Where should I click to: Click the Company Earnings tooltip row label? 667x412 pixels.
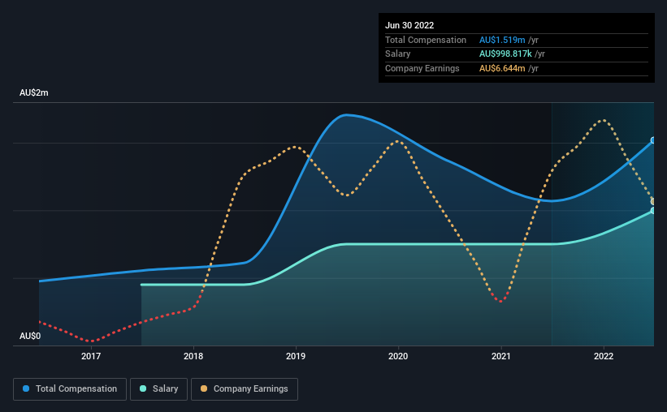422,68
